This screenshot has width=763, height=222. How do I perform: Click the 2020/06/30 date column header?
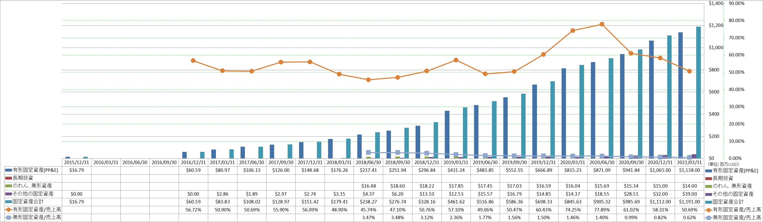[602, 162]
